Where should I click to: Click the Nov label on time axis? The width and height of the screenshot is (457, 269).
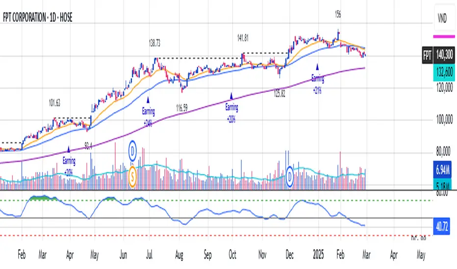(x=262, y=255)
